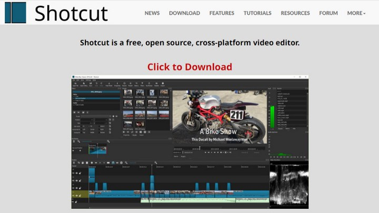The image size is (379, 213).
Task: Click the Timeline icon in app toolbar
Action: (x=156, y=84)
